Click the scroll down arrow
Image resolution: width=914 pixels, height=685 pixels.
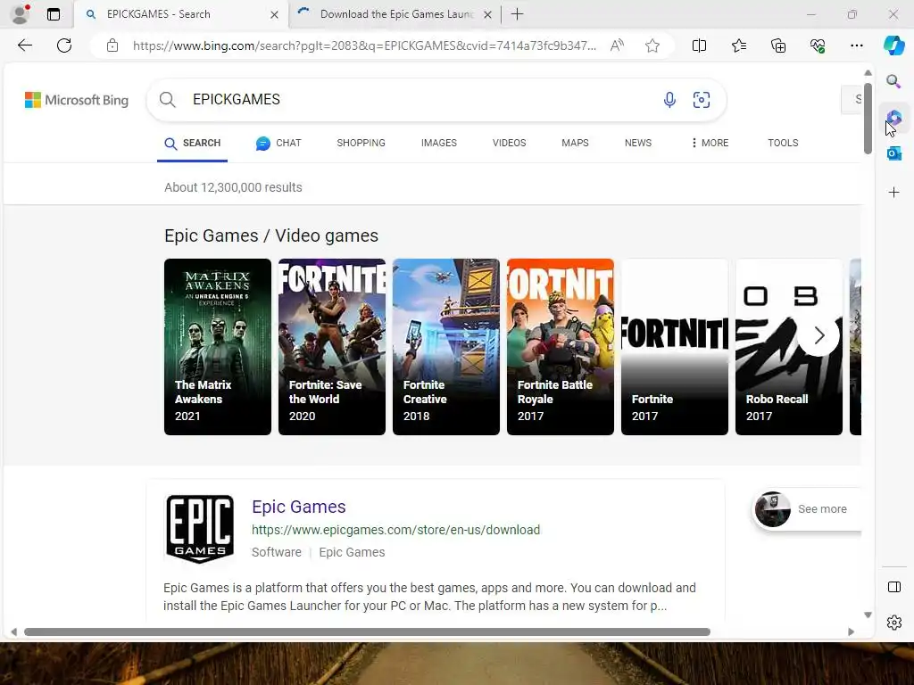pos(868,615)
